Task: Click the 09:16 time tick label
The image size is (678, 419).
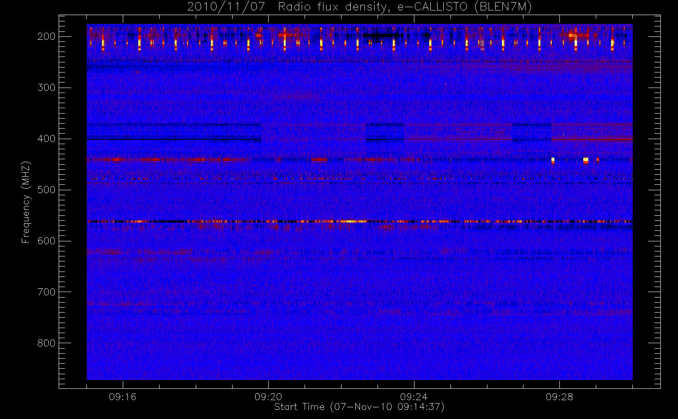Action: coord(123,397)
